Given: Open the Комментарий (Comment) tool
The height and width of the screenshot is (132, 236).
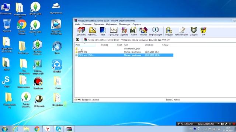Looking at the screenshot, I should coord(181,31).
